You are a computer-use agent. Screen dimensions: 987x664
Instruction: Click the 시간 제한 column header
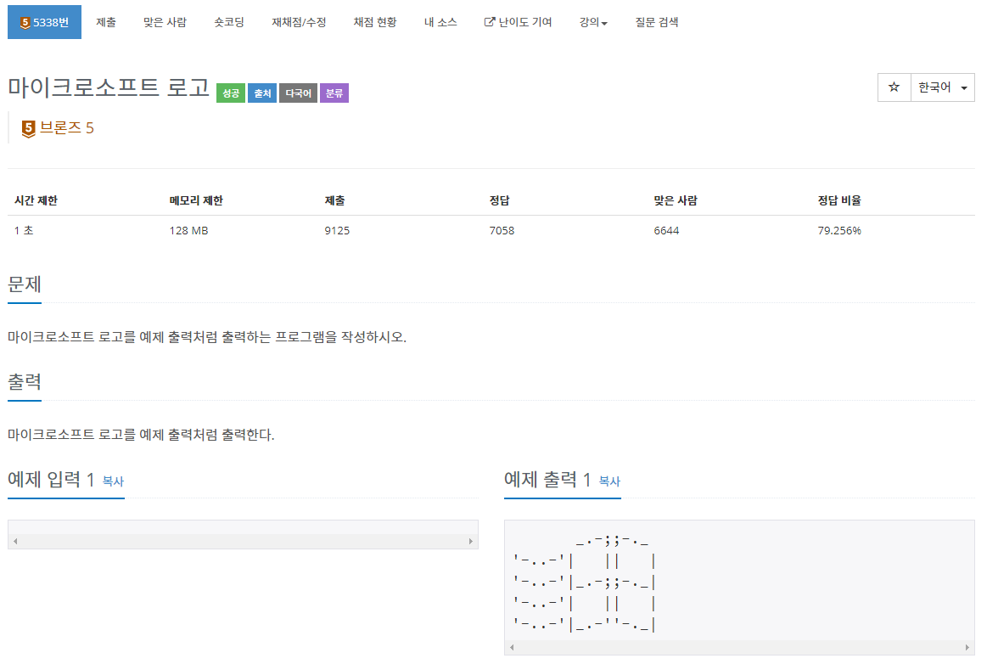(x=36, y=200)
